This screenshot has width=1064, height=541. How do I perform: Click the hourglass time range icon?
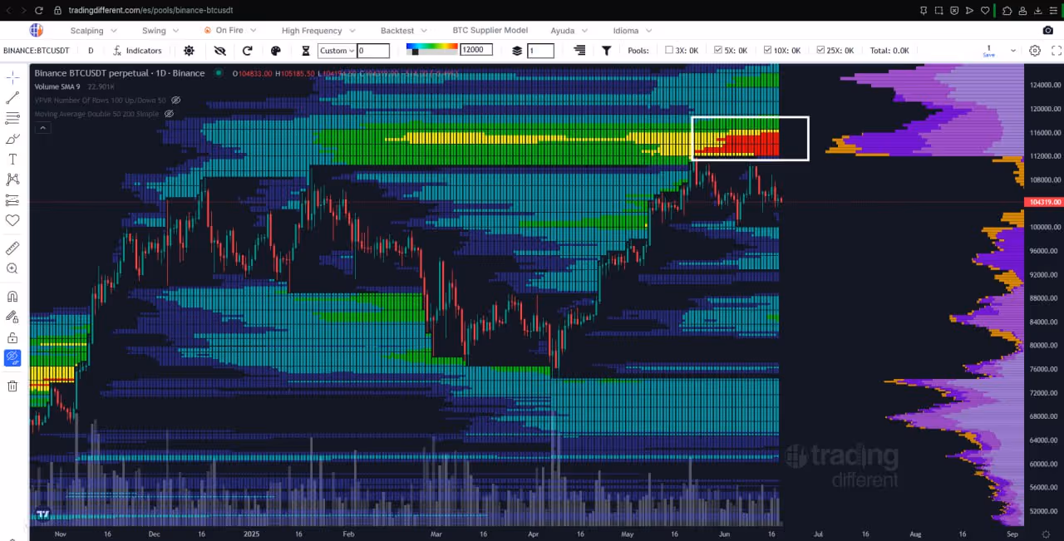point(306,51)
